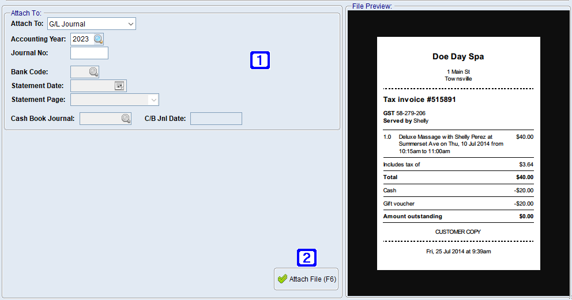Open the Accounting Year lookup magnifier

tap(99, 39)
